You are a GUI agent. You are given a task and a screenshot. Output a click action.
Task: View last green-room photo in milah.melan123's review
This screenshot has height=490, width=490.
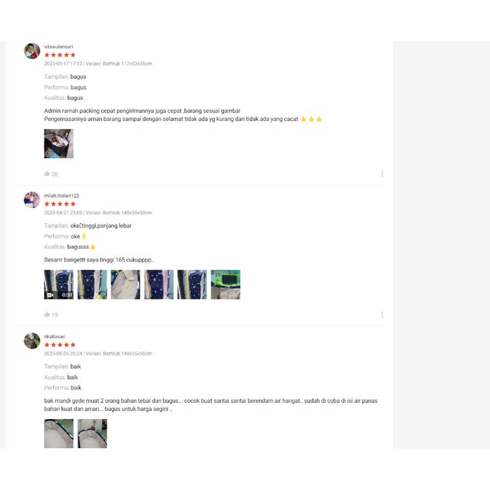(x=225, y=284)
